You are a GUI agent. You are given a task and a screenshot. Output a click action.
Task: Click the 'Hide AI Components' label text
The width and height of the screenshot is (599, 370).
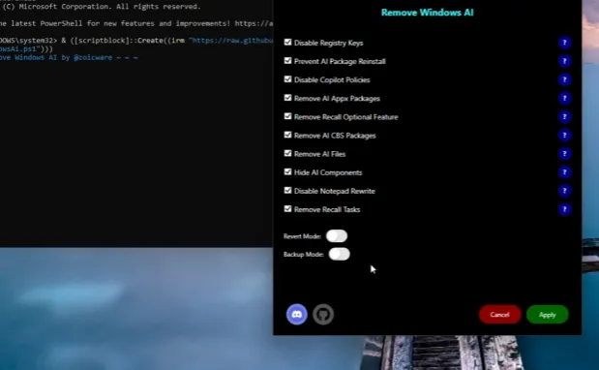pyautogui.click(x=328, y=172)
